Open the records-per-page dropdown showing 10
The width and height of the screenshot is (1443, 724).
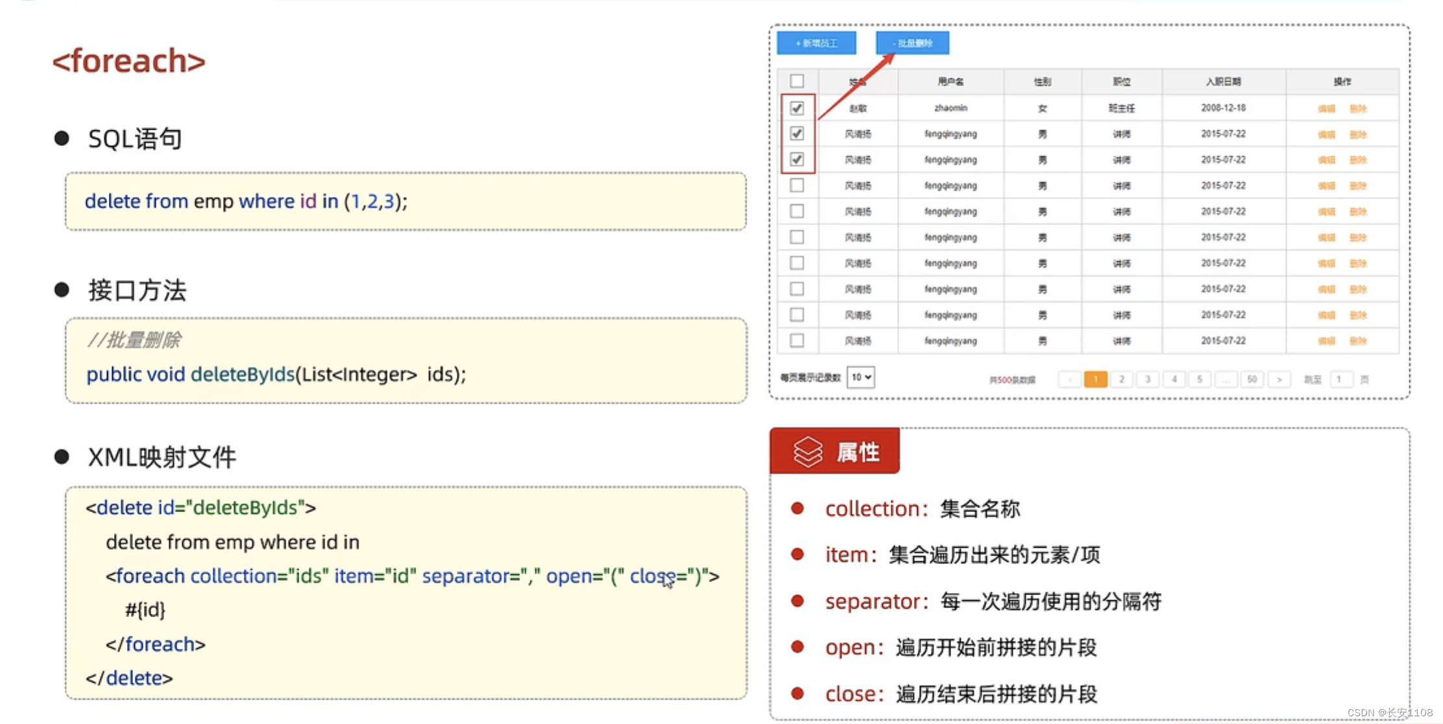(860, 377)
